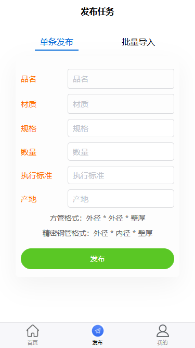
Task: Tap the house-shaped 首页 icon
Action: point(33,331)
